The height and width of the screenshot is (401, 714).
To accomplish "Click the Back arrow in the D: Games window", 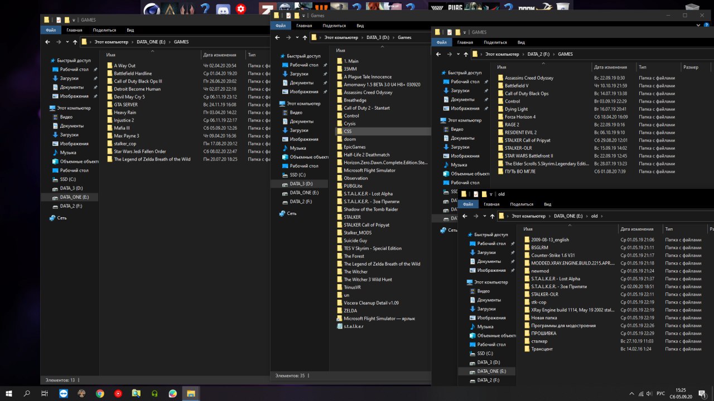I will [x=278, y=37].
